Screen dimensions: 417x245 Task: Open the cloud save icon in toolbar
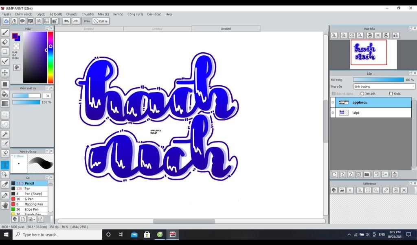coord(6,21)
